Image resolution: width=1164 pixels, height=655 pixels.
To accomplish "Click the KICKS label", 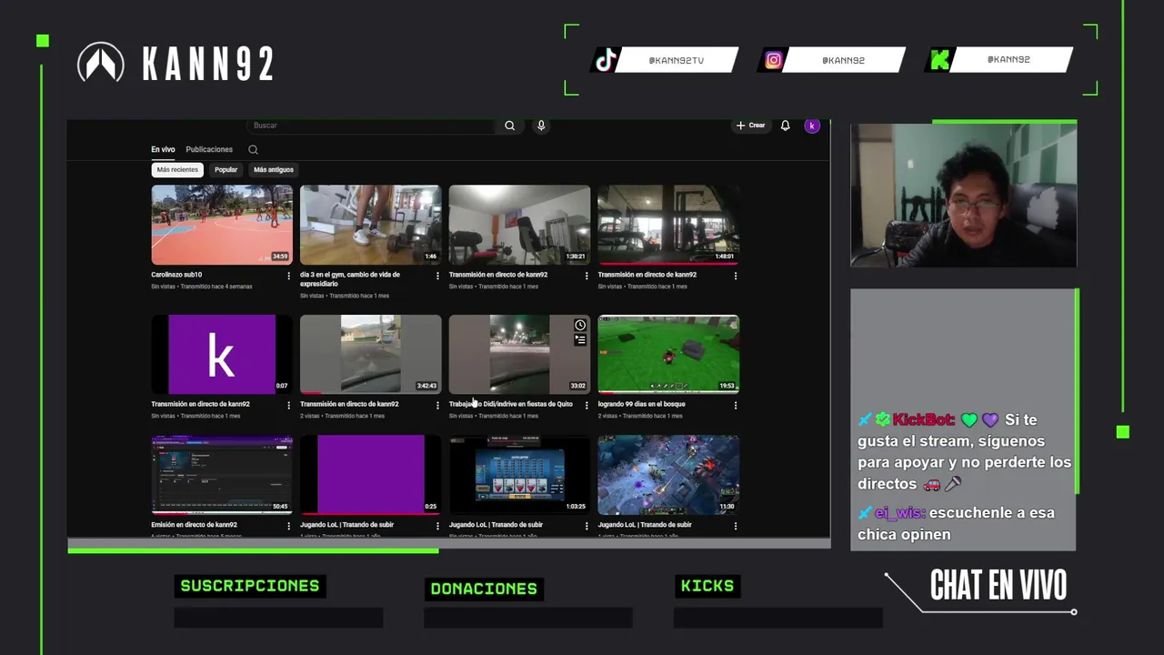I will (x=707, y=586).
